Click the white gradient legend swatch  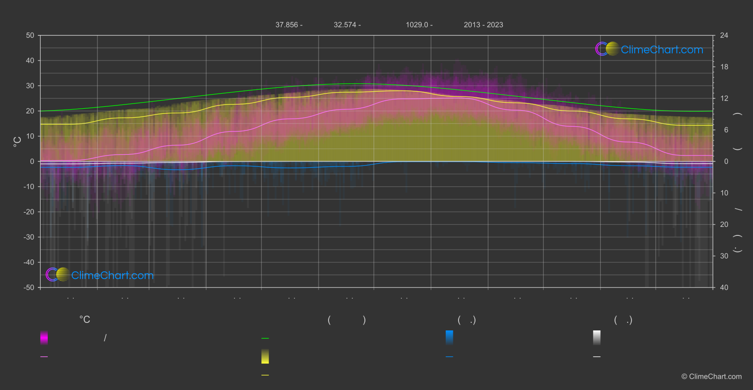pos(597,338)
